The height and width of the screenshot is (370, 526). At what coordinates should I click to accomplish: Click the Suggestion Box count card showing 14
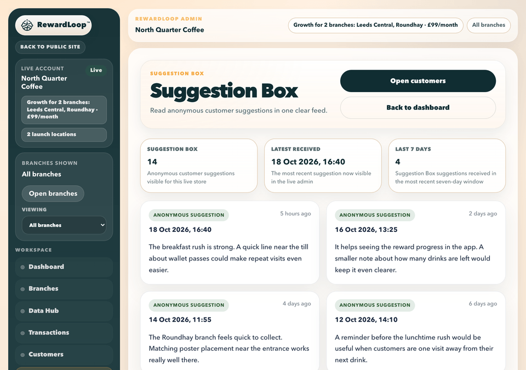pyautogui.click(x=199, y=166)
